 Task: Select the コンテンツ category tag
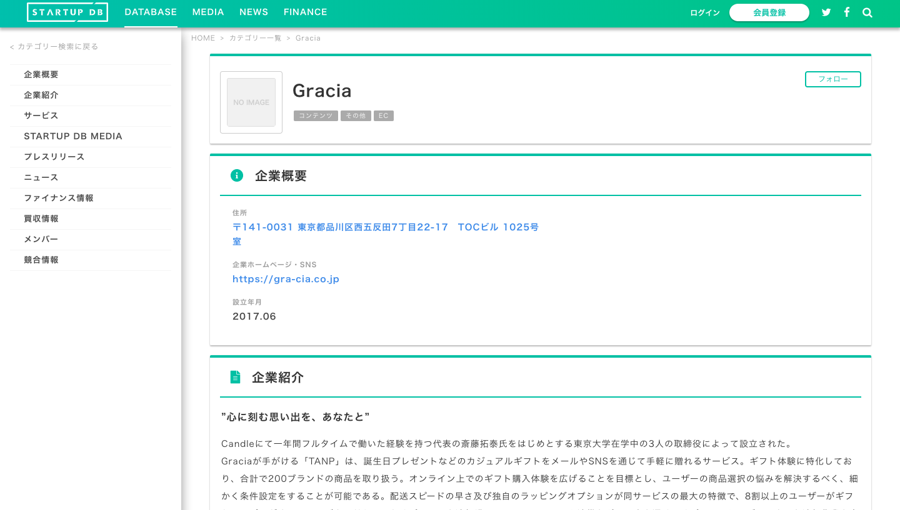click(x=316, y=115)
